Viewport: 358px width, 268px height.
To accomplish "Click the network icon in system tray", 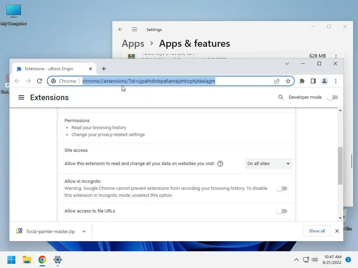I will [306, 260].
